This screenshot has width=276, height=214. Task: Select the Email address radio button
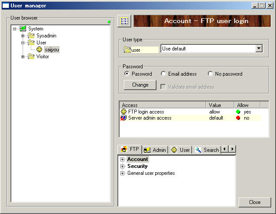163,74
